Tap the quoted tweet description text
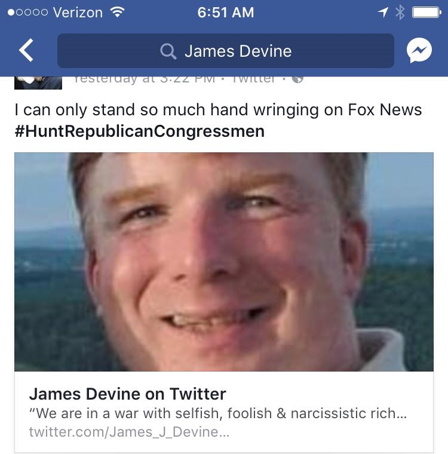 pyautogui.click(x=218, y=413)
